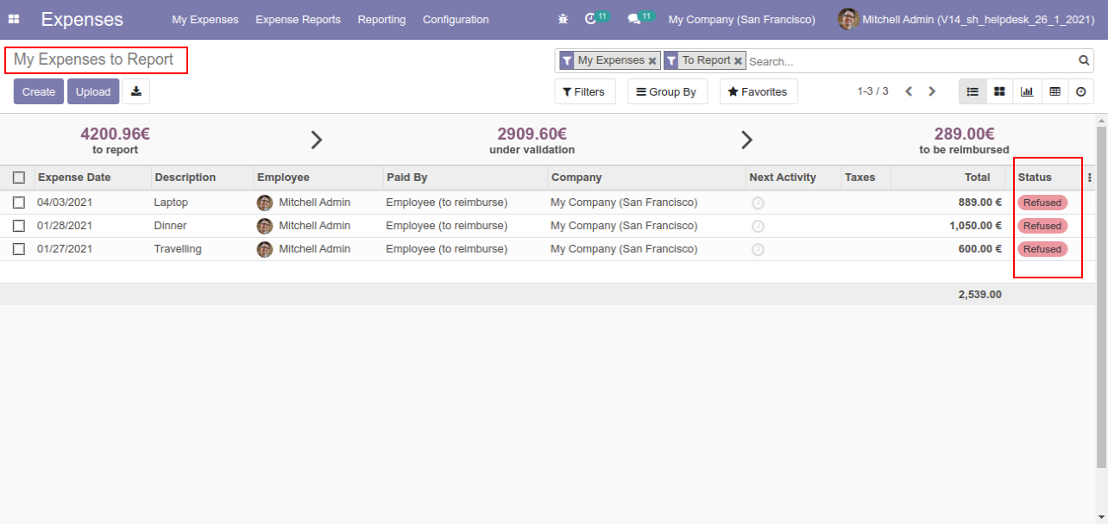The height and width of the screenshot is (524, 1108).
Task: Open the Configuration menu
Action: coord(456,19)
